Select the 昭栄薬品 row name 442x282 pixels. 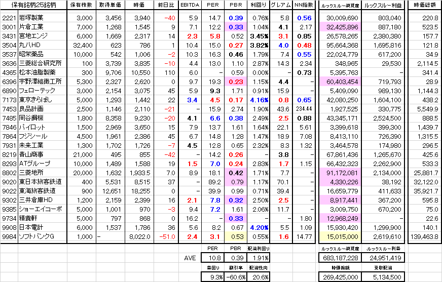point(31,54)
